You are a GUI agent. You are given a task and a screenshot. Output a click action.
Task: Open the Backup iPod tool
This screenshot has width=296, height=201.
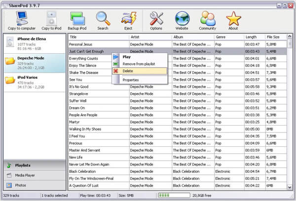77,21
